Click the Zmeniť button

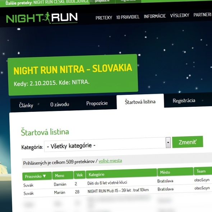point(188,142)
